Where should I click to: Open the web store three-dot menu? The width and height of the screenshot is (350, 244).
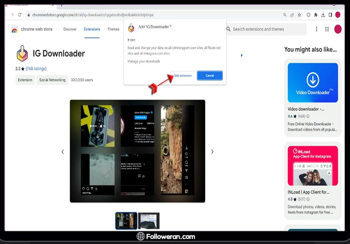tap(317, 29)
